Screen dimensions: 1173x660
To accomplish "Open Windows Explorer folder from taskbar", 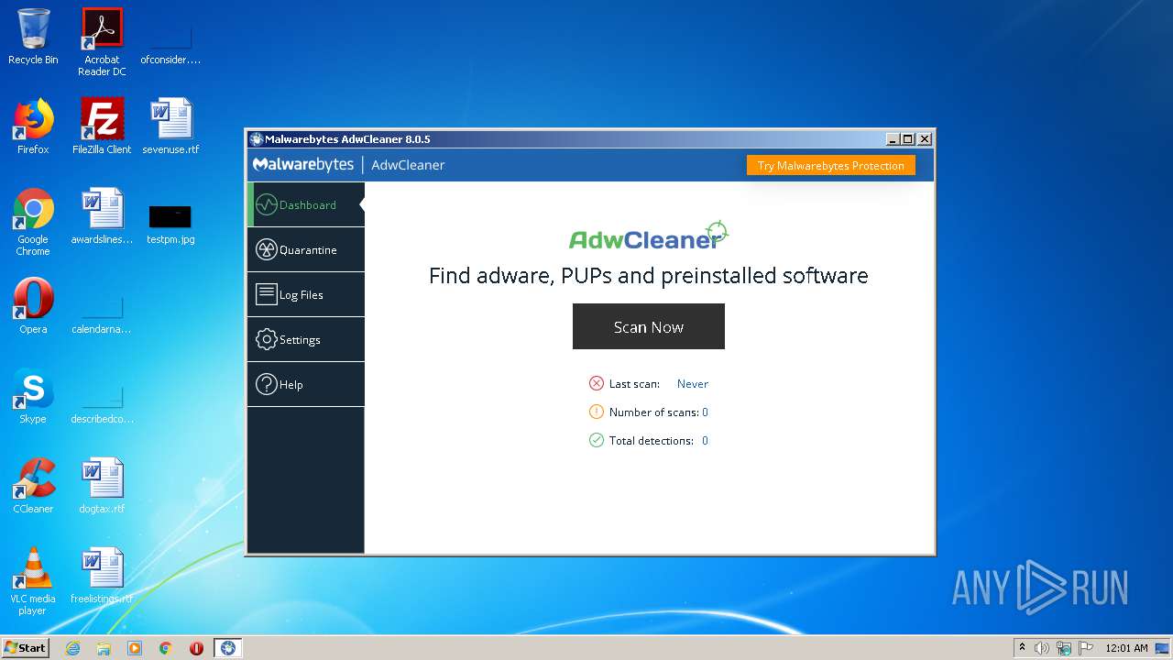I will pos(104,648).
